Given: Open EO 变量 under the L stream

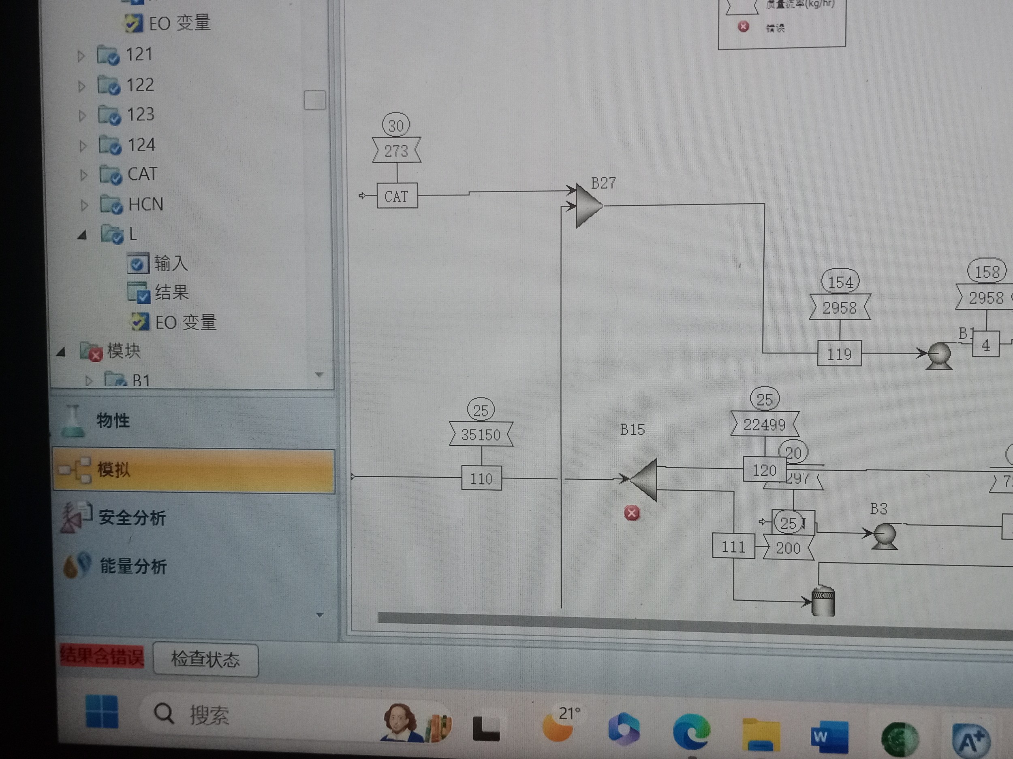Looking at the screenshot, I should (173, 322).
